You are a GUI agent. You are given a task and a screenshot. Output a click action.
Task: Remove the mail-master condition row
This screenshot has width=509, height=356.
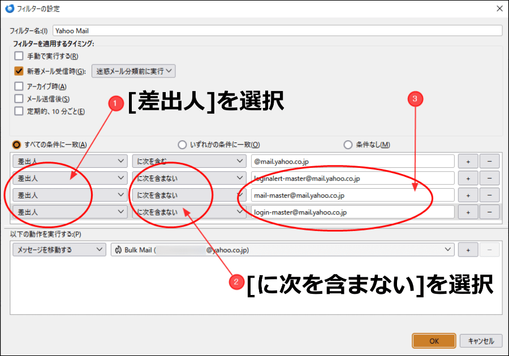tap(490, 195)
